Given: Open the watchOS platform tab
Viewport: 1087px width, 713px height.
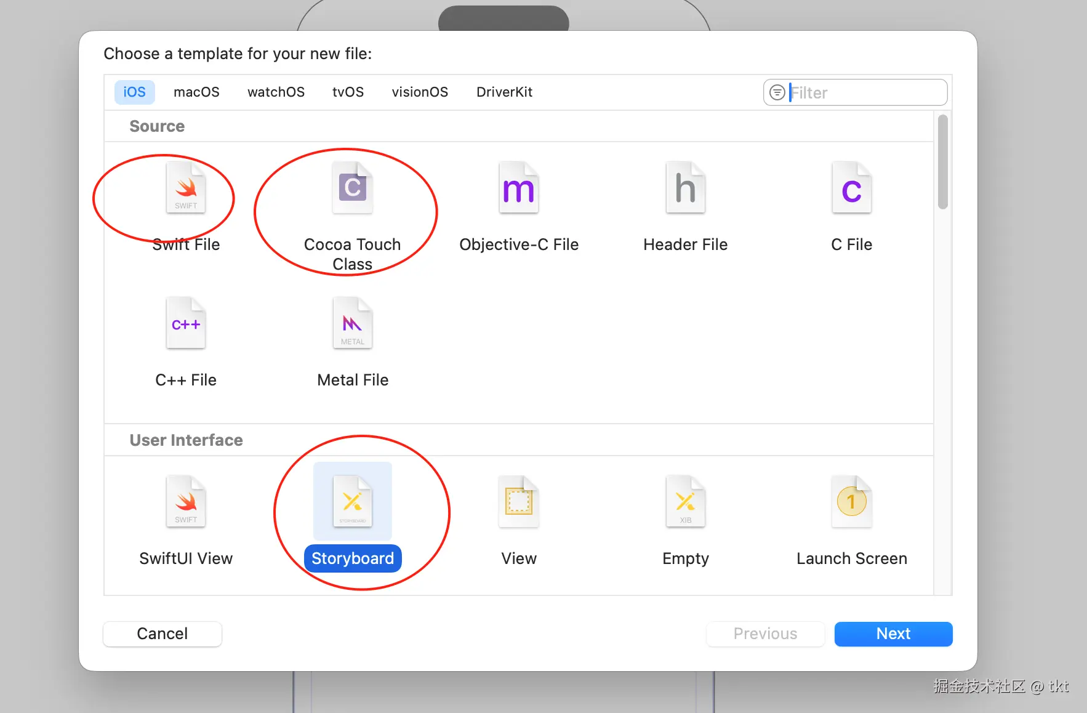Looking at the screenshot, I should pyautogui.click(x=276, y=92).
